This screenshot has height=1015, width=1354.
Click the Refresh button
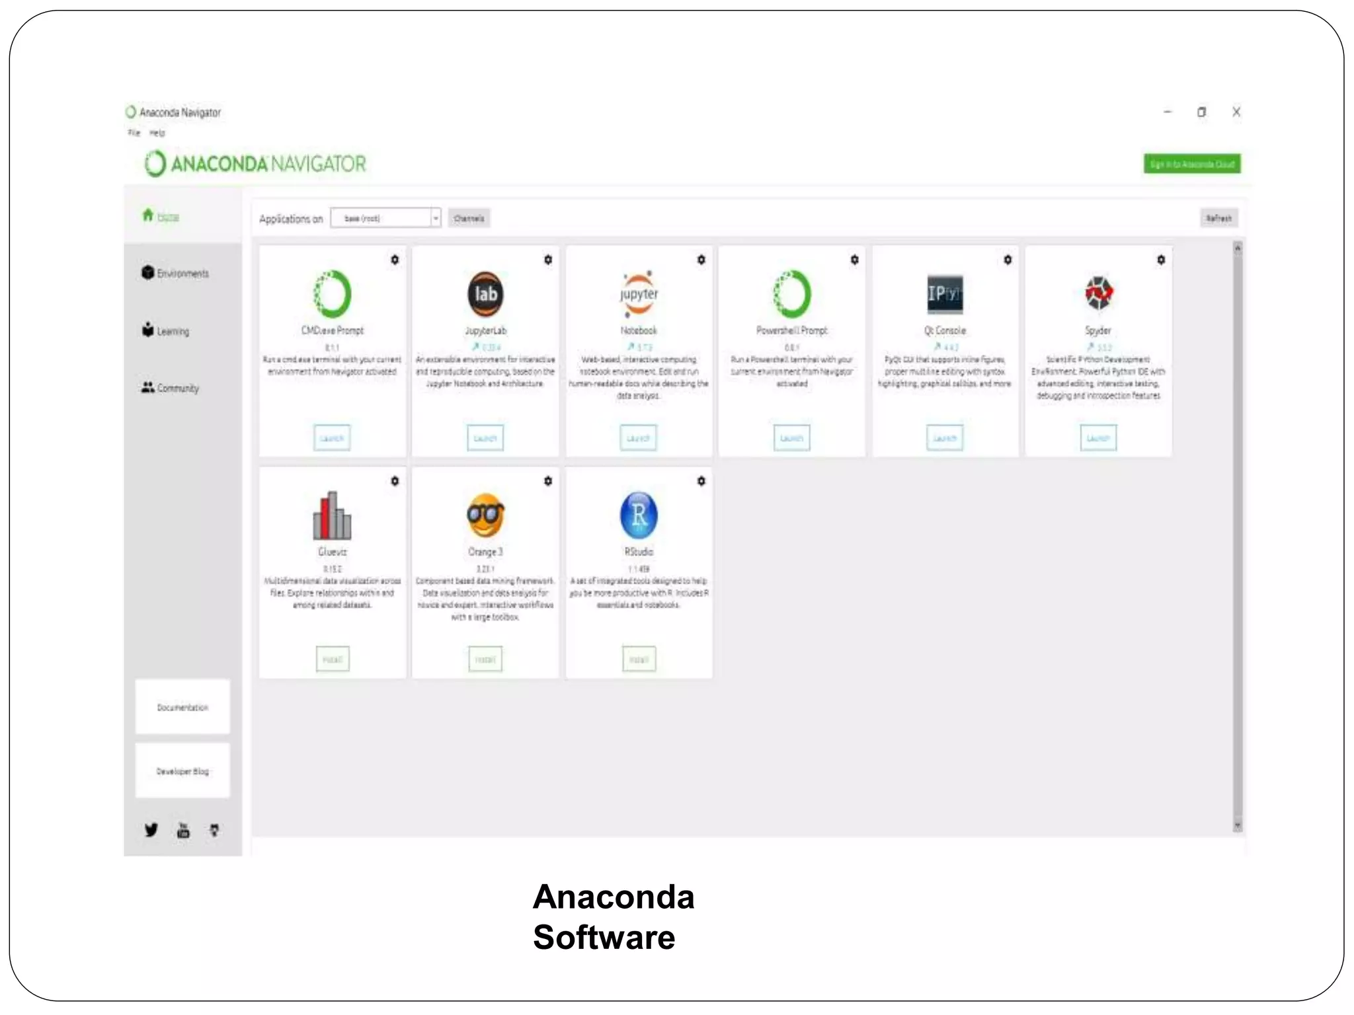[1218, 218]
